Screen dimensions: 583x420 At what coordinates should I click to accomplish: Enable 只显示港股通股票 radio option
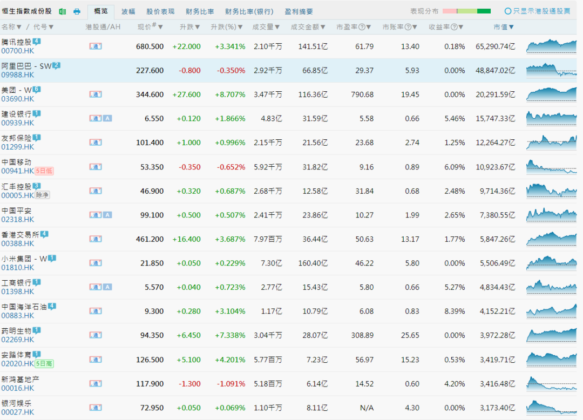507,11
